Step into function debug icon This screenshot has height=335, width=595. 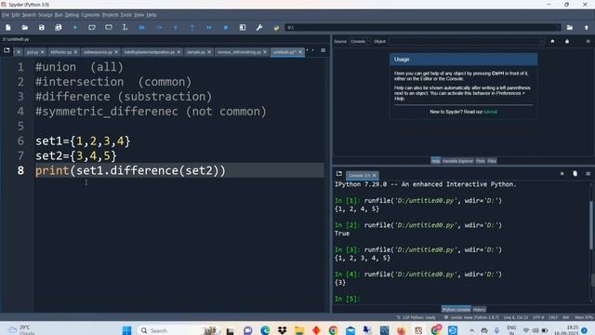point(176,27)
